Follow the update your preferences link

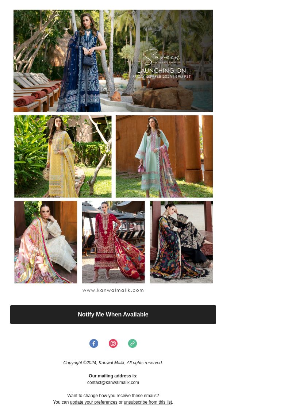tap(93, 402)
